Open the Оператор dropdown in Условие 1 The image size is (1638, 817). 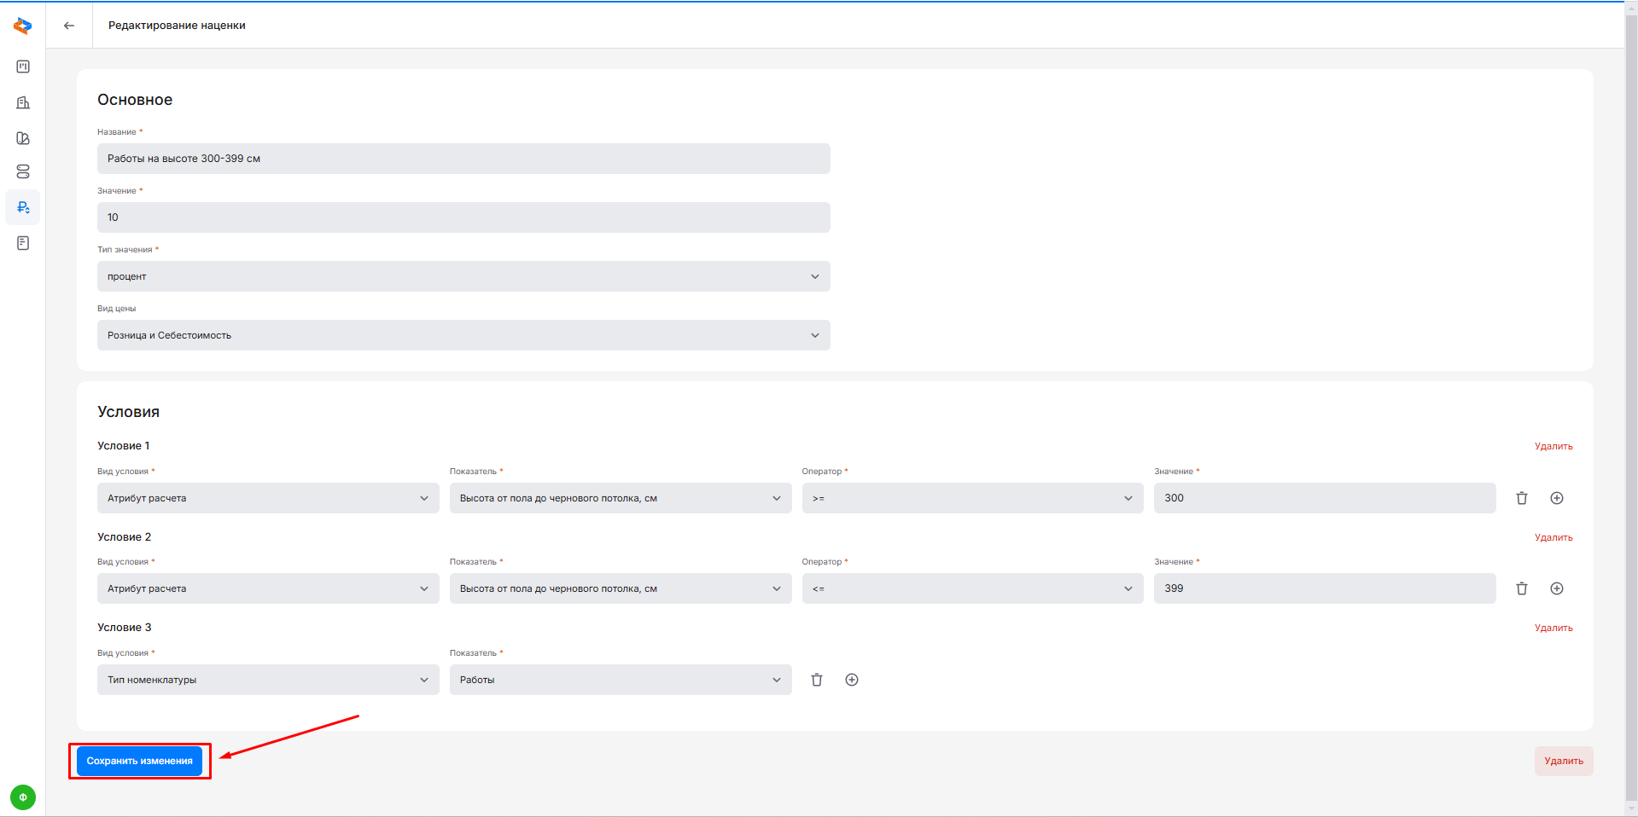(x=972, y=498)
